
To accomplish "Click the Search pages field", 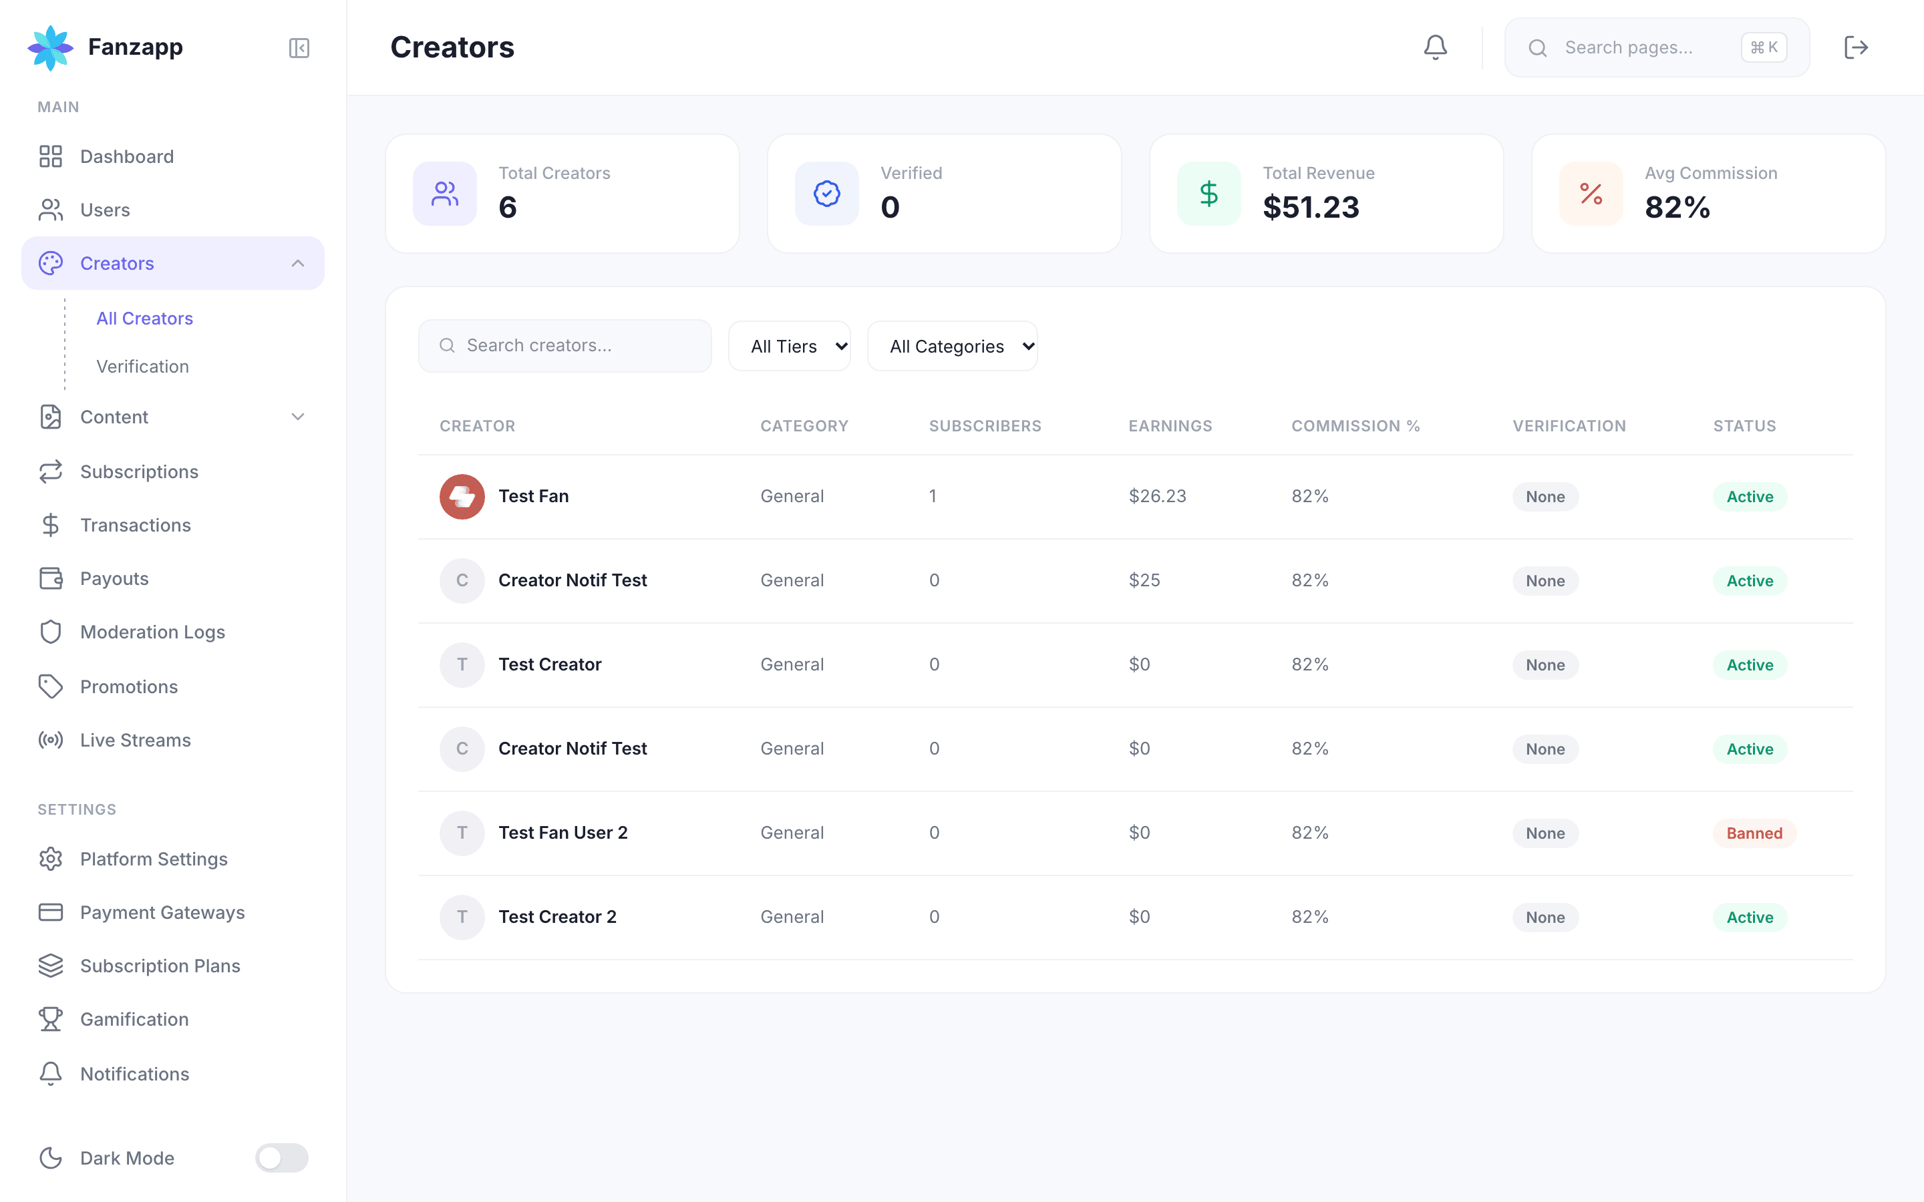I will click(x=1656, y=47).
